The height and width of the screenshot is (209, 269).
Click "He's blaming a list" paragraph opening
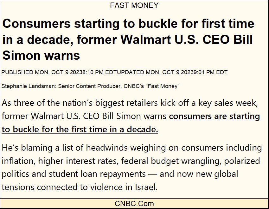(35, 147)
